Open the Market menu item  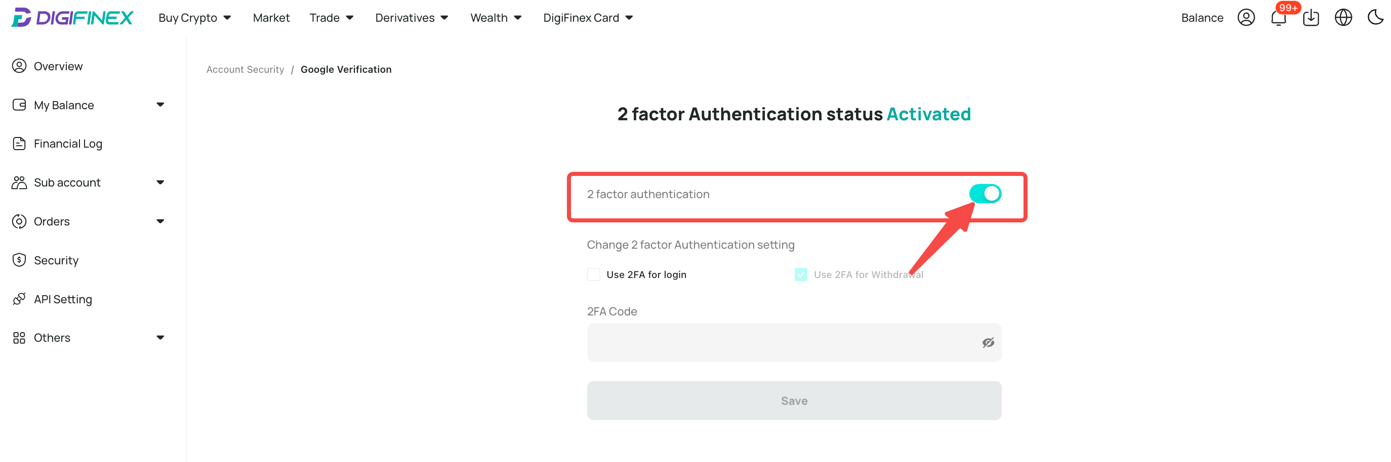pos(271,18)
